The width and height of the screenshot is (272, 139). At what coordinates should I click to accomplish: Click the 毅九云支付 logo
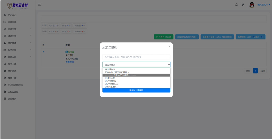(x=18, y=6)
